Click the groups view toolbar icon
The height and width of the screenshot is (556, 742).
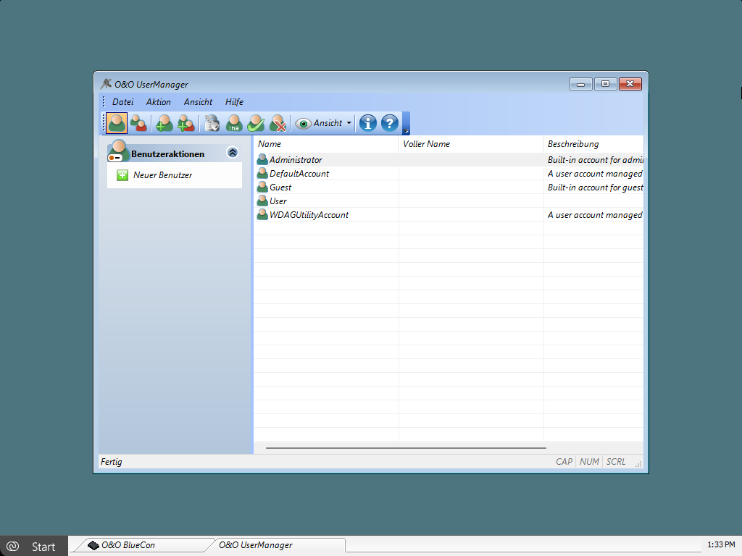coord(138,123)
